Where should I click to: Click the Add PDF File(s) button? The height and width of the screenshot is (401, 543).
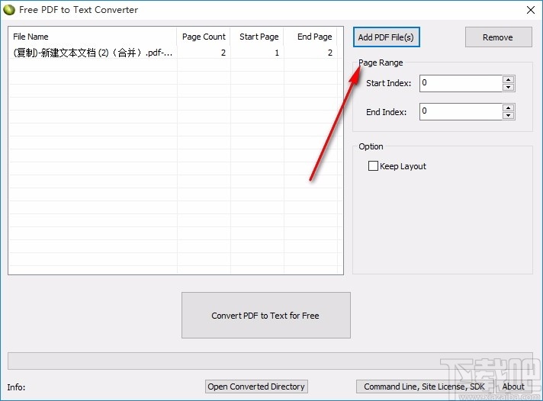point(386,37)
